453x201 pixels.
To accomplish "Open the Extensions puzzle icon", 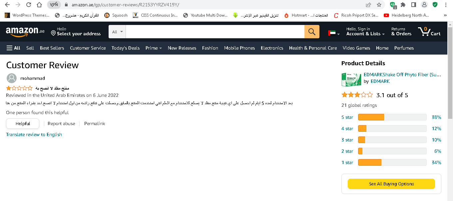I will pos(403,5).
